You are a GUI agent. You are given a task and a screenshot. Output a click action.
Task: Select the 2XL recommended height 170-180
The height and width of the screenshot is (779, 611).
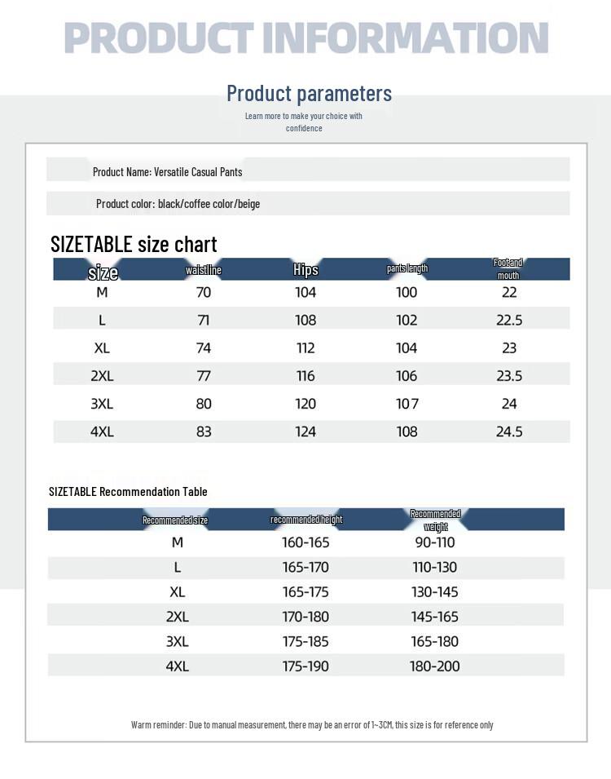(305, 617)
